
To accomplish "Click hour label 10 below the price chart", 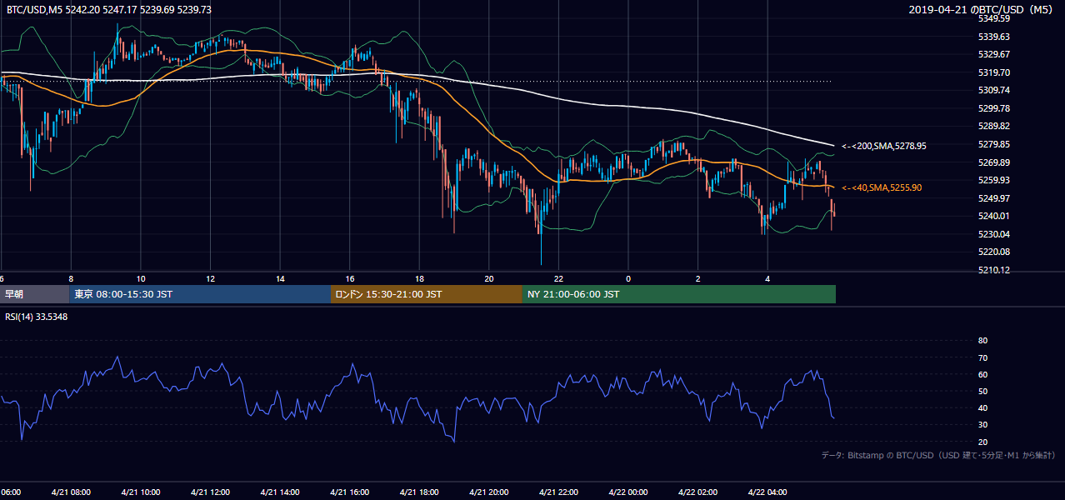I will [141, 278].
